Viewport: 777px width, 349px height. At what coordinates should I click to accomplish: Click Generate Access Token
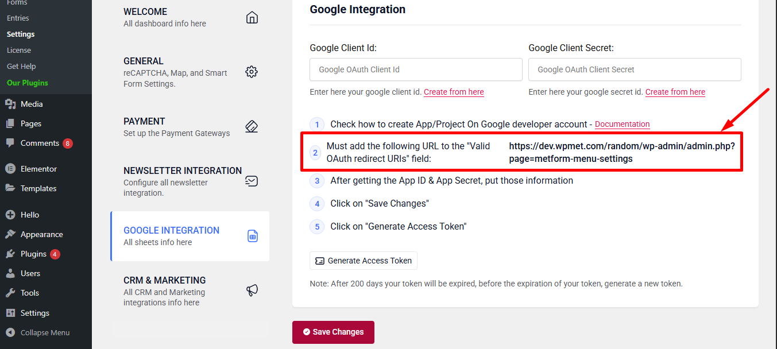(363, 260)
